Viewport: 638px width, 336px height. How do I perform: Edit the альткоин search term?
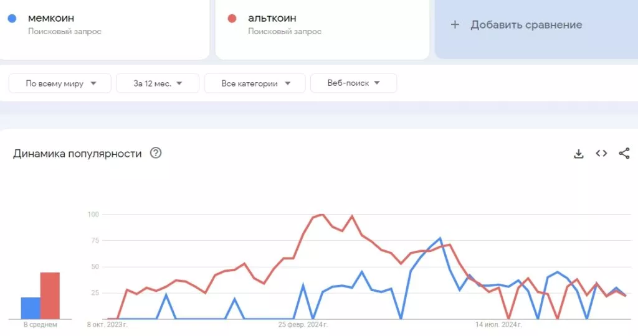[x=272, y=18]
